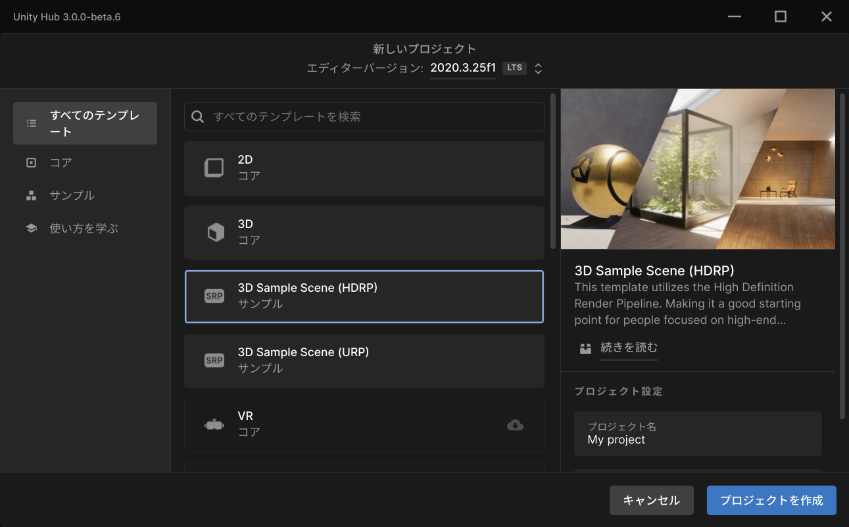
Task: Click the package icon next to 続きを読む
Action: (585, 348)
